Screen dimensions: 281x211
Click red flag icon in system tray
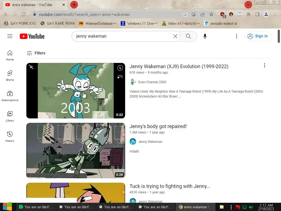[238, 207]
